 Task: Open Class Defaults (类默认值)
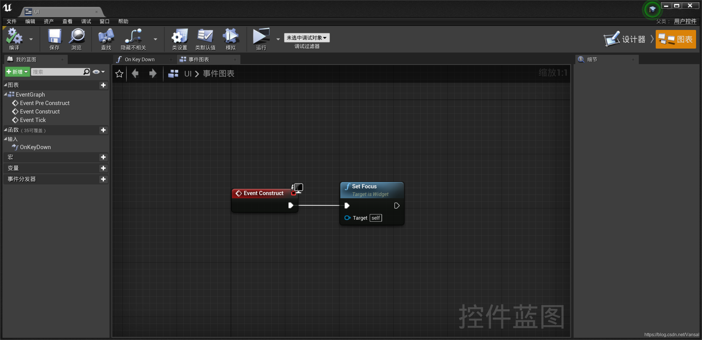pos(205,39)
